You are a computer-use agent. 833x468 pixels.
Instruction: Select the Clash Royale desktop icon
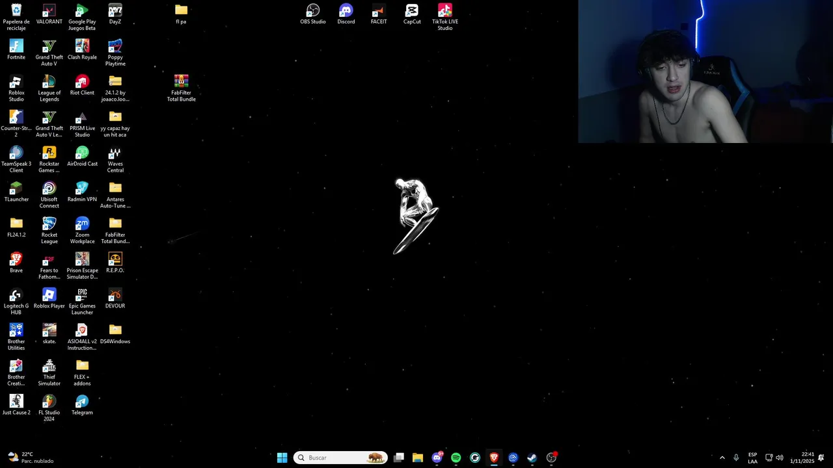click(x=82, y=49)
